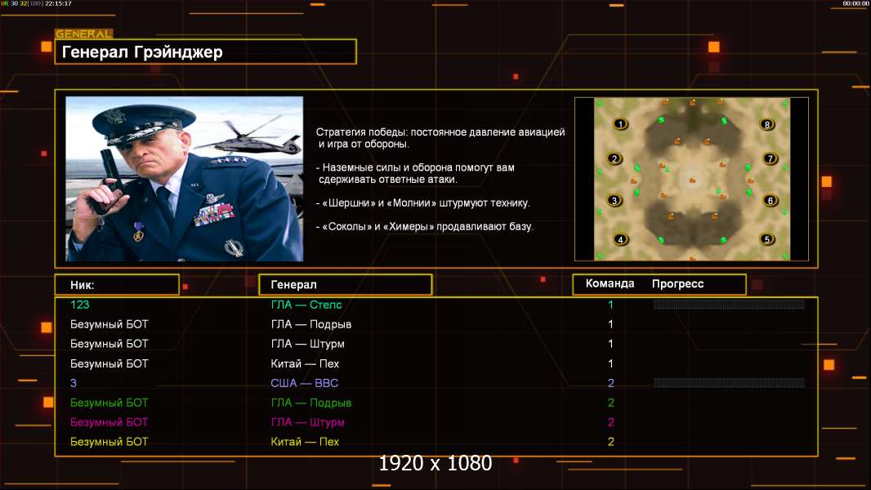Click start position 4 on the minimap
871x490 pixels.
pyautogui.click(x=620, y=240)
